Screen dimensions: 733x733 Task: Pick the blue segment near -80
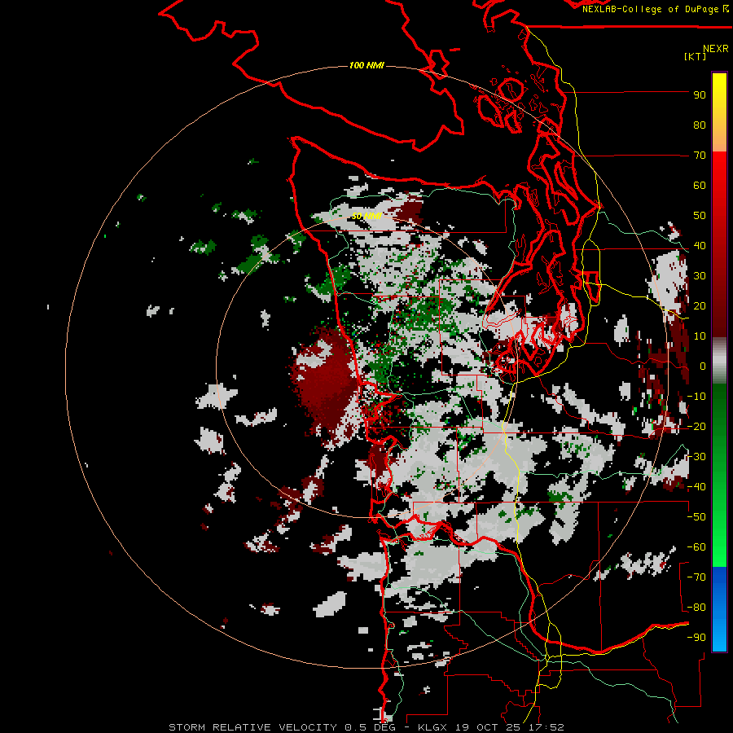(x=719, y=608)
